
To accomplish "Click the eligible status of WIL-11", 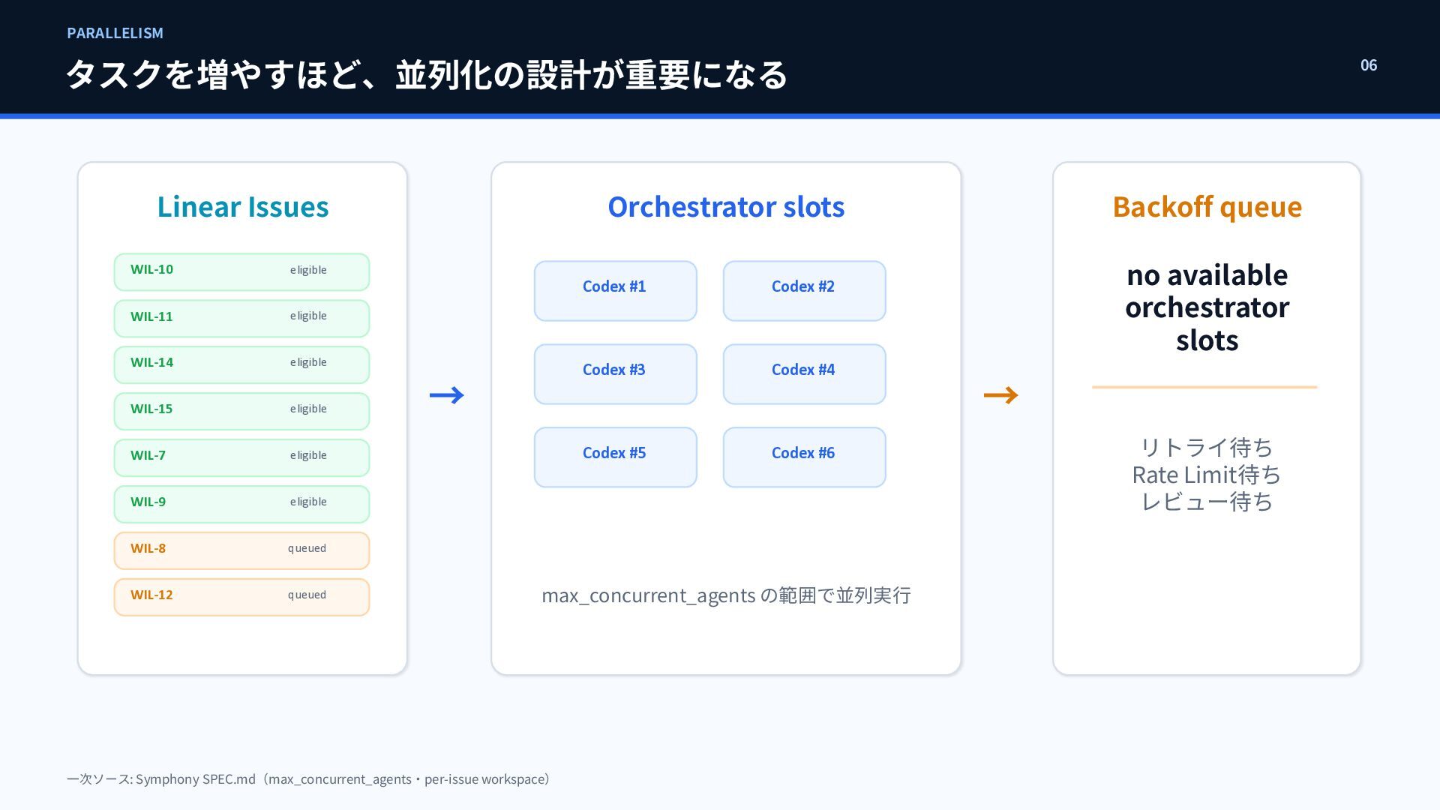I will coord(308,316).
